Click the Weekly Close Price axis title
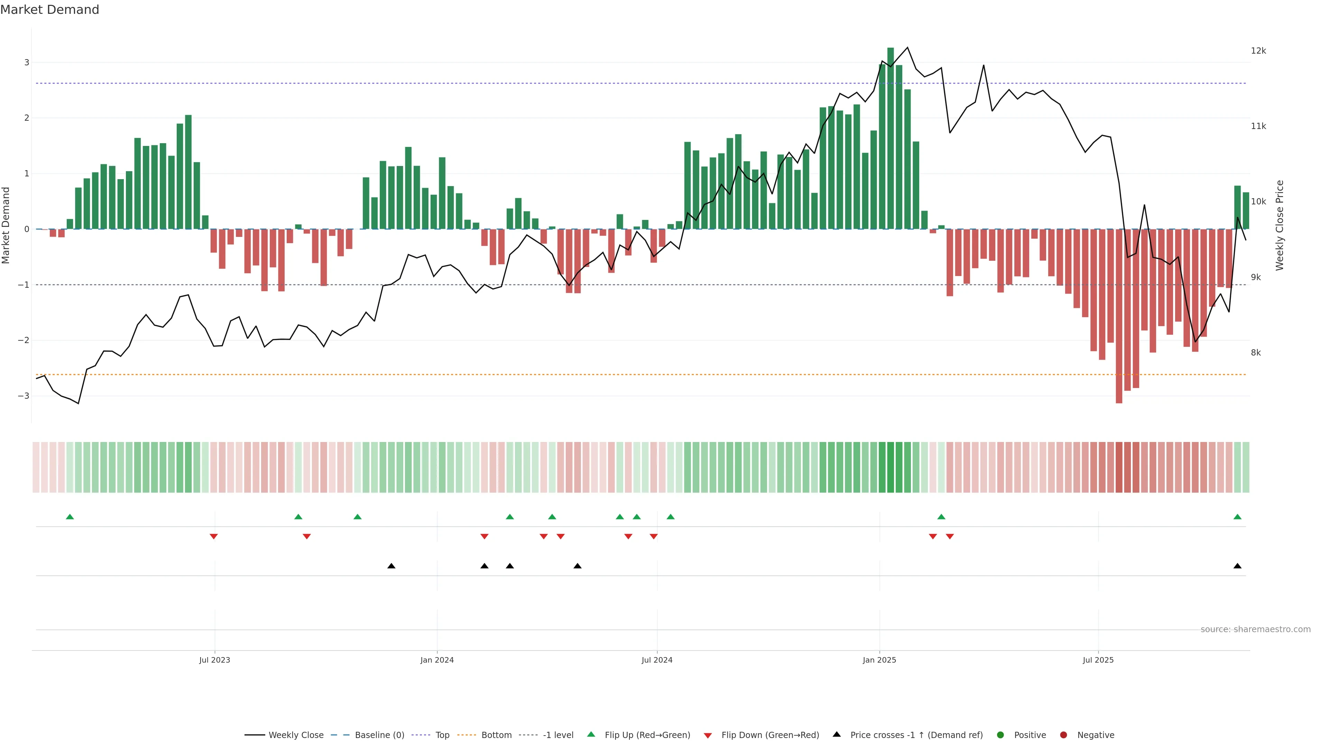 click(x=1280, y=225)
